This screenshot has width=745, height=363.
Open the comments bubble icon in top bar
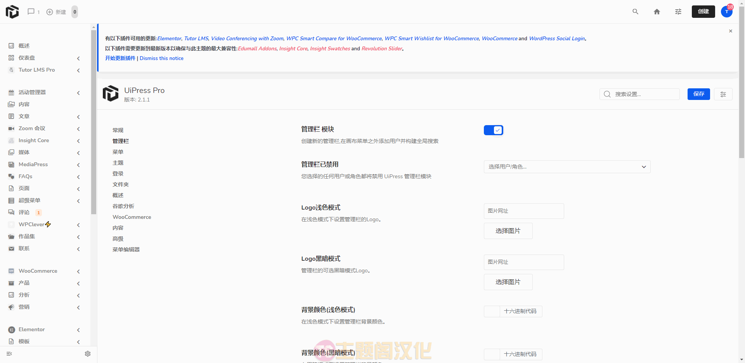click(x=31, y=12)
